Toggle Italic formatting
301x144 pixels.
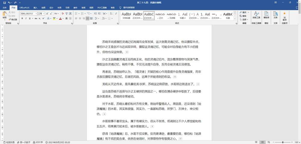click(x=26, y=18)
